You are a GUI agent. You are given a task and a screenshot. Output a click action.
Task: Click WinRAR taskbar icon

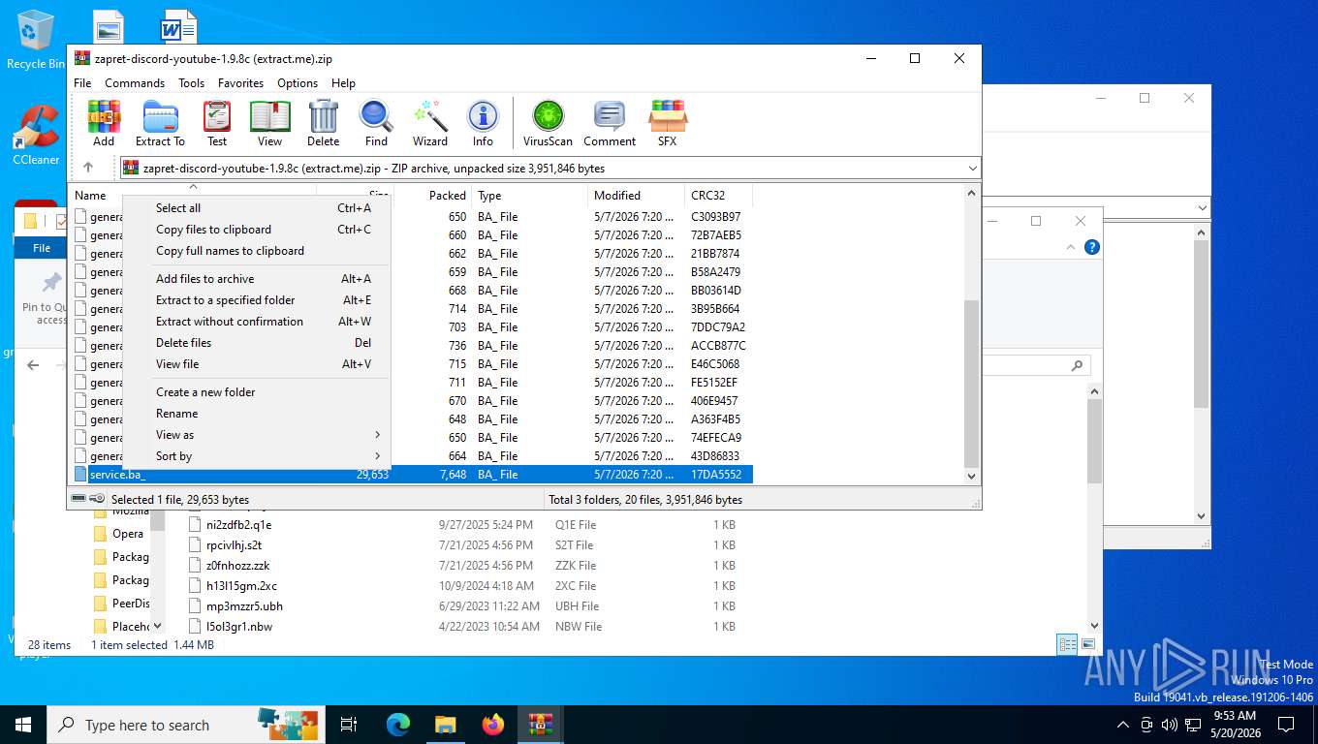pyautogui.click(x=540, y=725)
